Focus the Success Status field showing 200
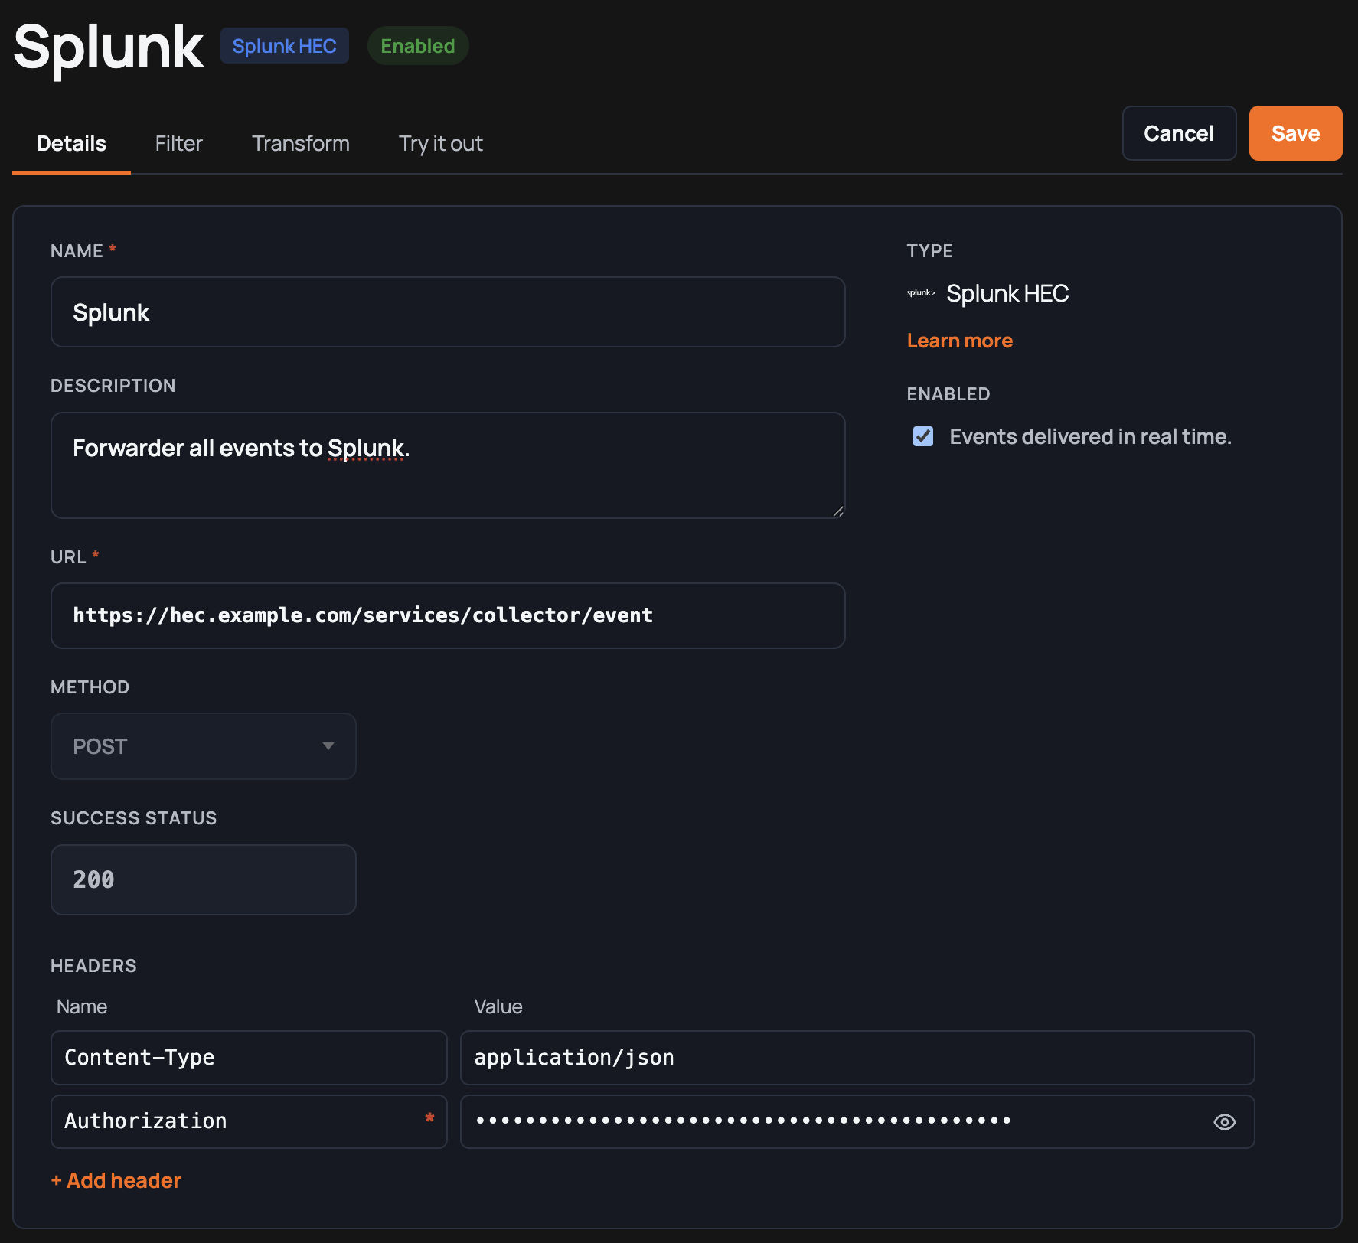The image size is (1358, 1243). pyautogui.click(x=204, y=879)
